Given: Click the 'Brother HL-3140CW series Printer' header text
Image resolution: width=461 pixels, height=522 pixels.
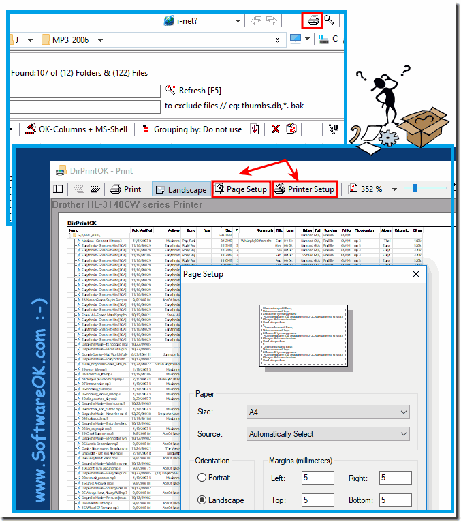Looking at the screenshot, I should coord(127,204).
